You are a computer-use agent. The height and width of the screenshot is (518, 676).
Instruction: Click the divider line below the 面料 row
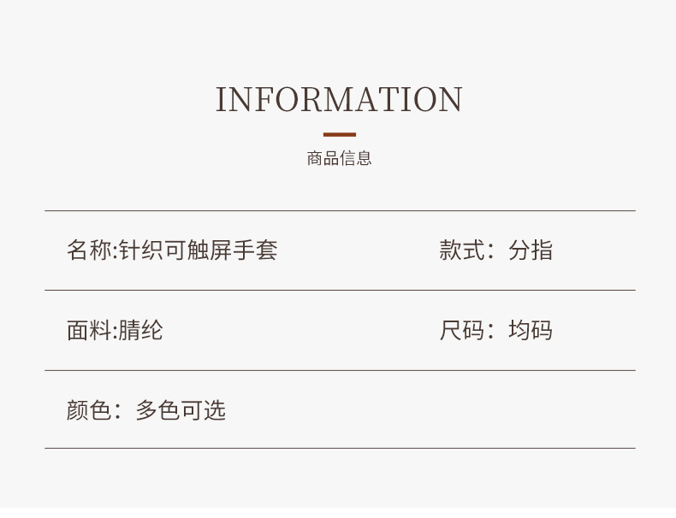pyautogui.click(x=340, y=370)
